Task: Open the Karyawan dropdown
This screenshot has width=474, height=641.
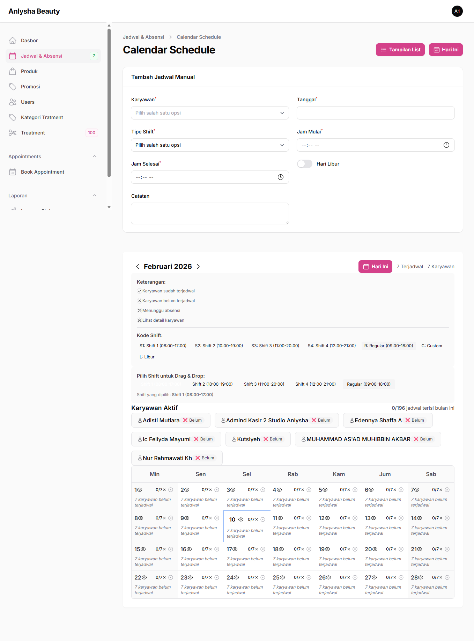Action: (210, 113)
